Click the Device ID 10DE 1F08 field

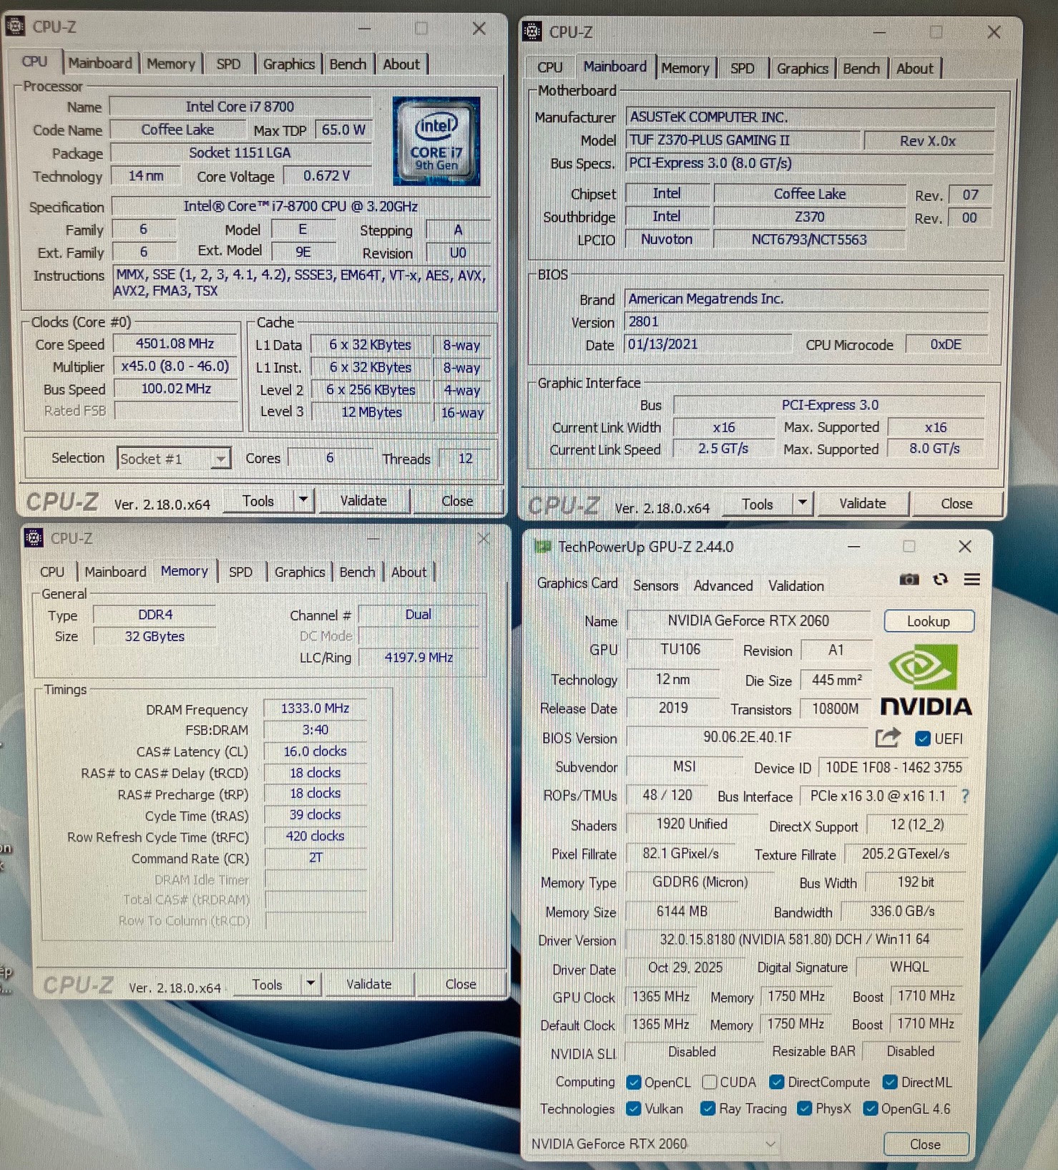[893, 767]
